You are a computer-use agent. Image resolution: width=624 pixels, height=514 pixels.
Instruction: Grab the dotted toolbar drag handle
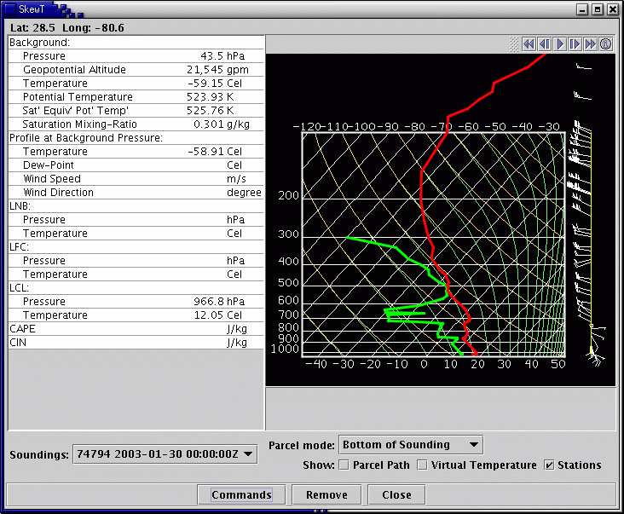tap(514, 43)
